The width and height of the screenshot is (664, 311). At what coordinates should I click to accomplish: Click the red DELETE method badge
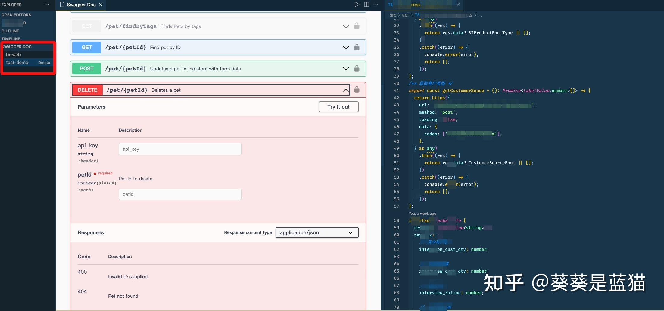click(x=87, y=90)
